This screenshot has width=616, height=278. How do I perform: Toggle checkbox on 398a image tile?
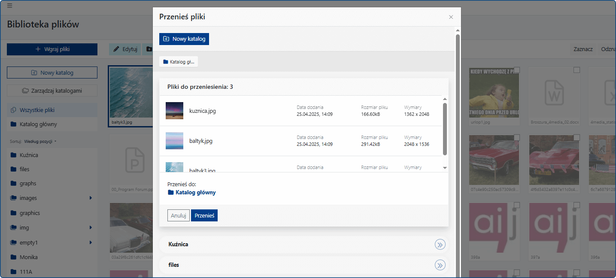pyautogui.click(x=517, y=205)
